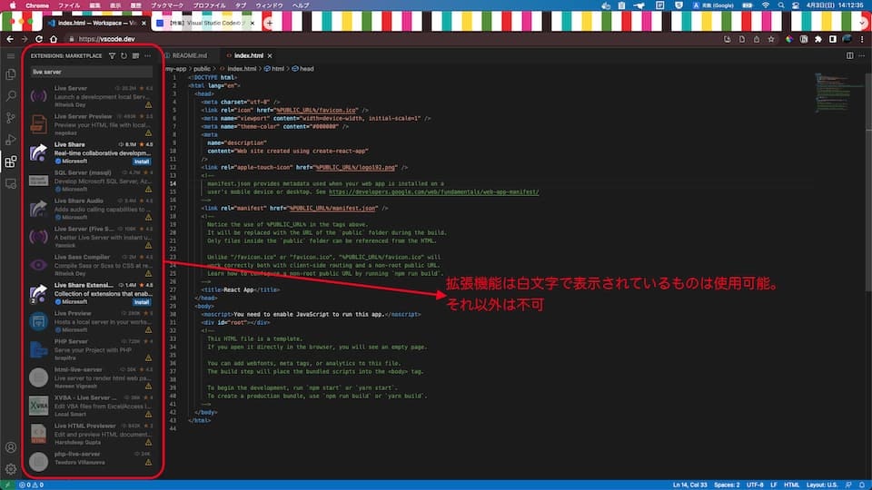Open editor more actions ellipsis

[x=861, y=55]
